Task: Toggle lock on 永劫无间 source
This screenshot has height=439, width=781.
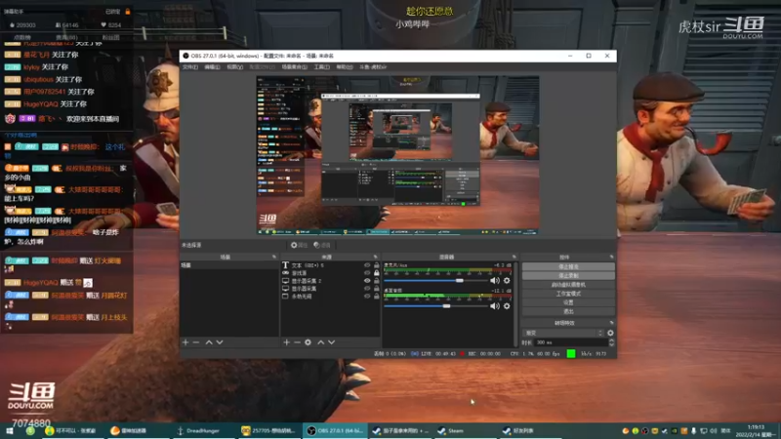Action: (377, 297)
